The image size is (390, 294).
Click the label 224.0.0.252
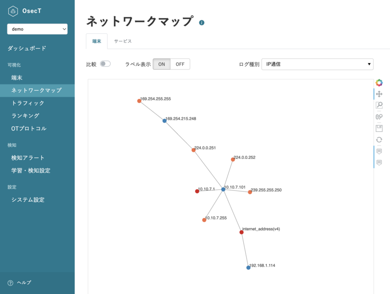tap(245, 157)
